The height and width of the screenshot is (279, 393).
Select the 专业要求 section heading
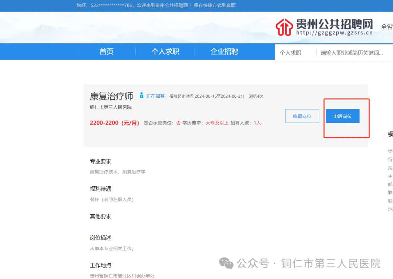100,161
